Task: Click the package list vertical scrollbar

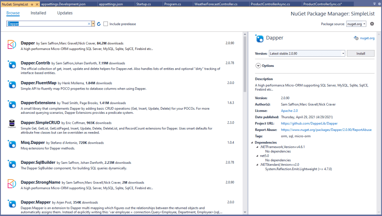Action: click(245, 112)
